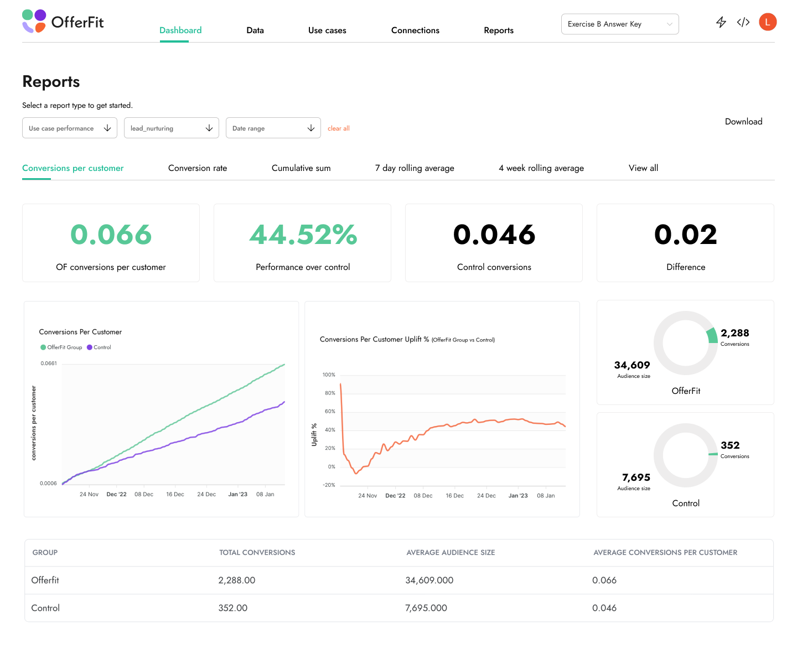Switch to Cumulative sum tab
This screenshot has width=797, height=665.
tap(301, 168)
